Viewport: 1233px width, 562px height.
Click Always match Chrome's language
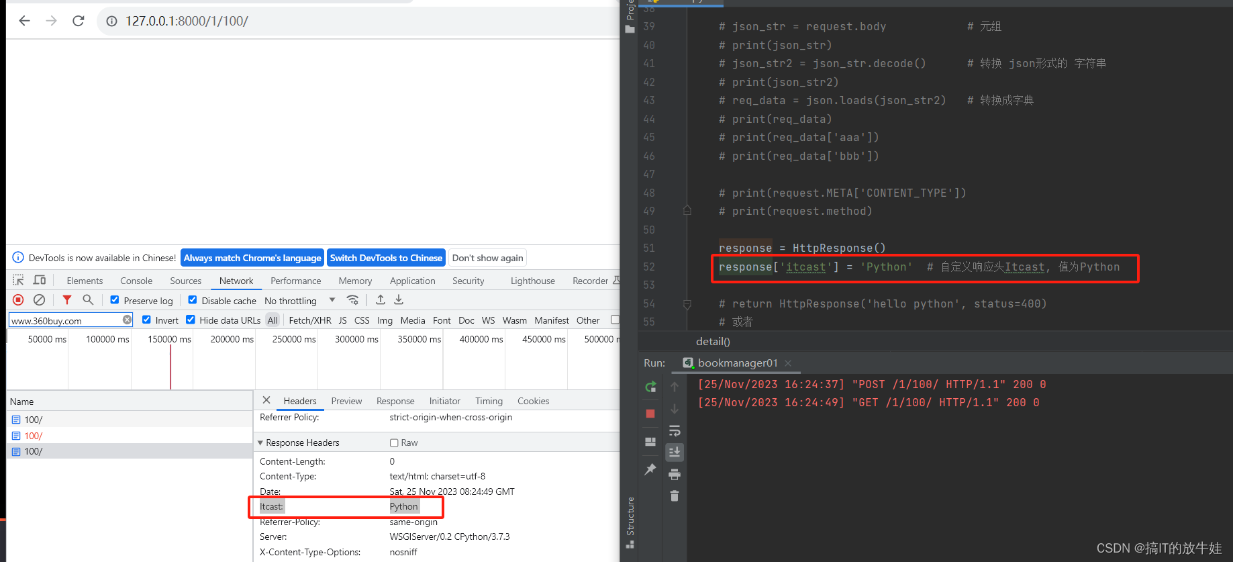pyautogui.click(x=252, y=258)
